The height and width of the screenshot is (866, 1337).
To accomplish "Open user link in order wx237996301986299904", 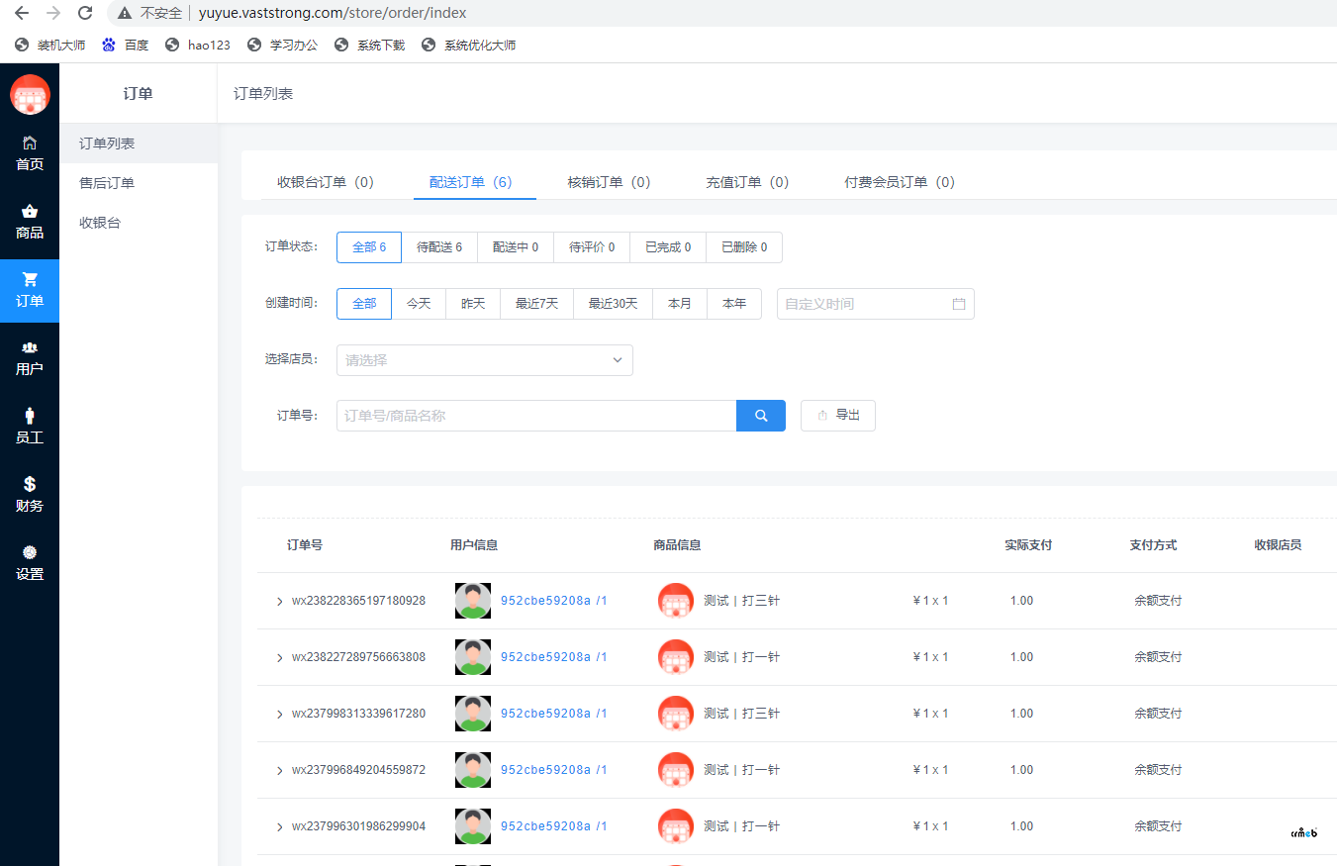I will pyautogui.click(x=554, y=826).
